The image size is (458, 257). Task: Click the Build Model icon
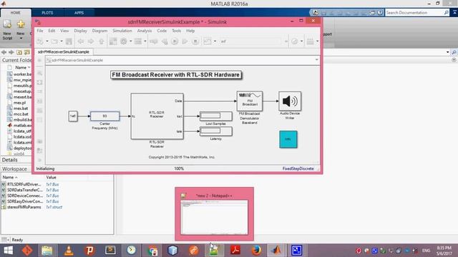pos(310,41)
